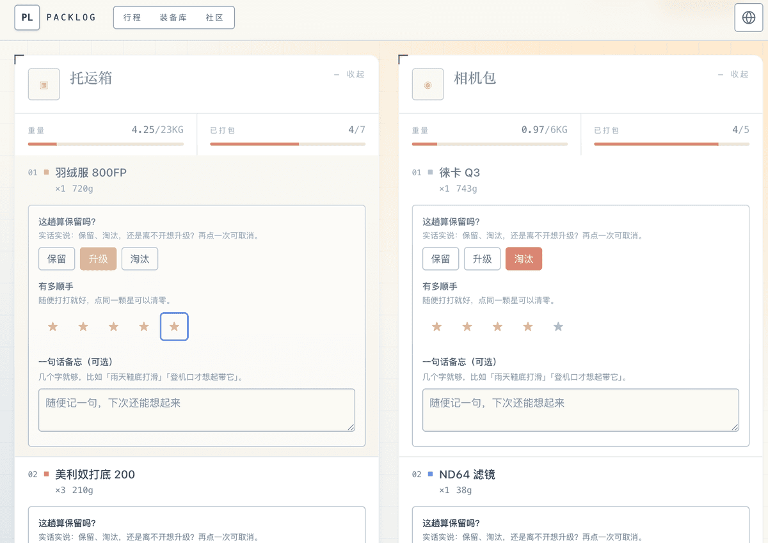The image size is (768, 543).
Task: Toggle item row ND64 滤镜
Action: (x=580, y=482)
